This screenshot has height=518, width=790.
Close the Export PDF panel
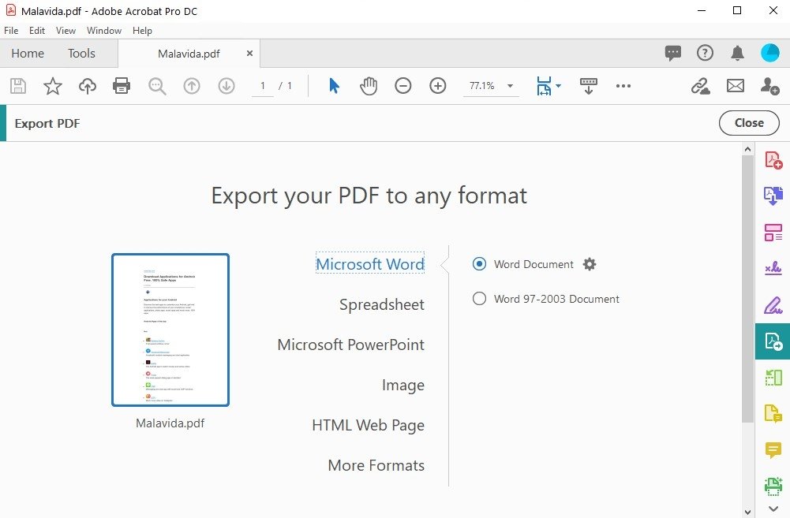click(x=747, y=123)
